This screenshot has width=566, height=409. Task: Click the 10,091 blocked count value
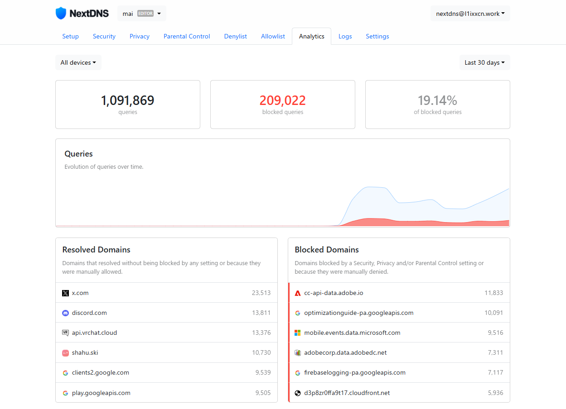tap(494, 313)
